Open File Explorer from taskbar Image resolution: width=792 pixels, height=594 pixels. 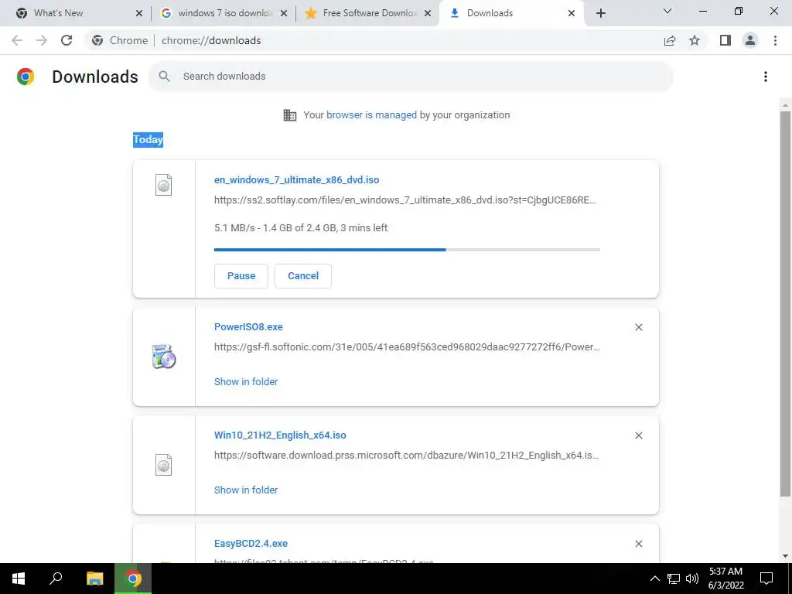tap(94, 579)
